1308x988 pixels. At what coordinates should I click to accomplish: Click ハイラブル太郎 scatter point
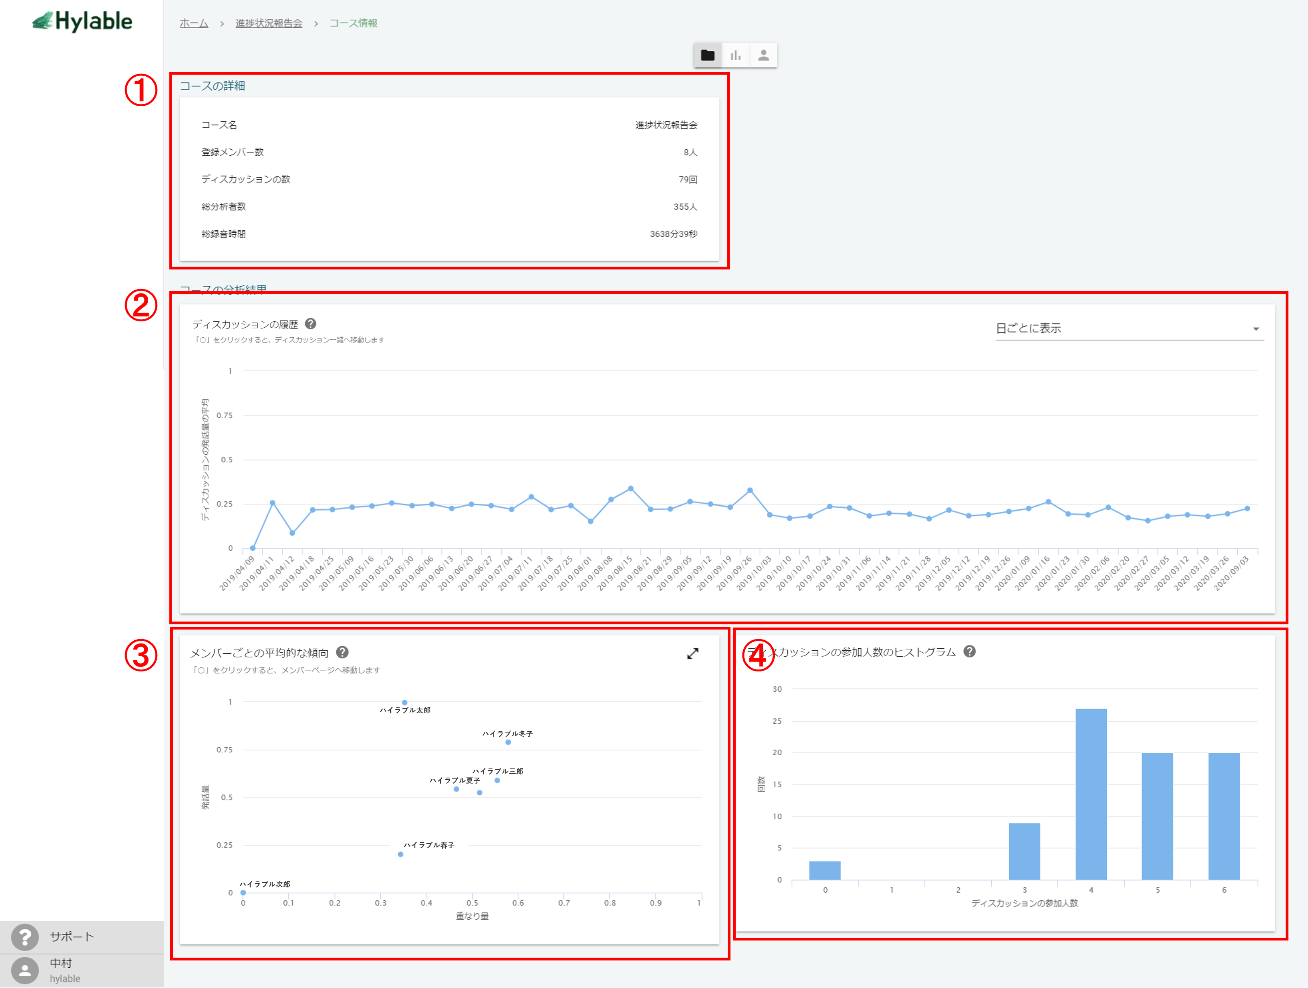[405, 703]
